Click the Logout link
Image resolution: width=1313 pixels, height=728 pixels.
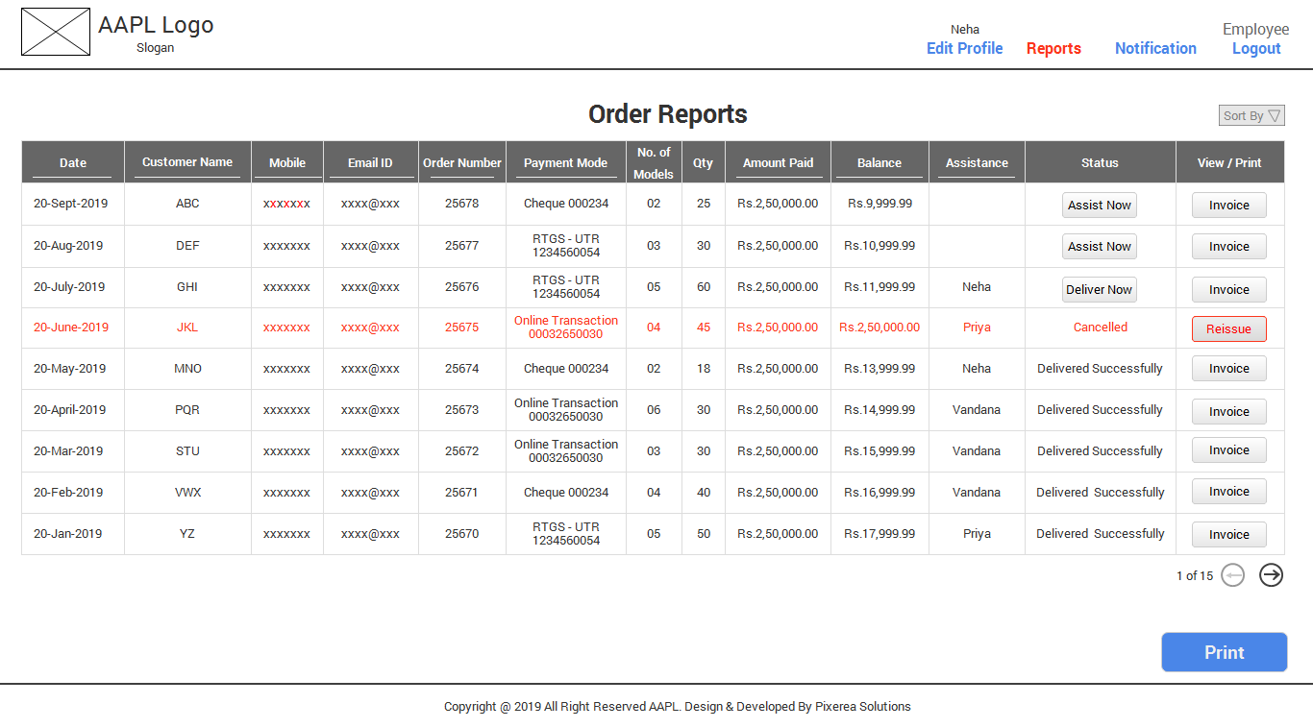coord(1256,48)
